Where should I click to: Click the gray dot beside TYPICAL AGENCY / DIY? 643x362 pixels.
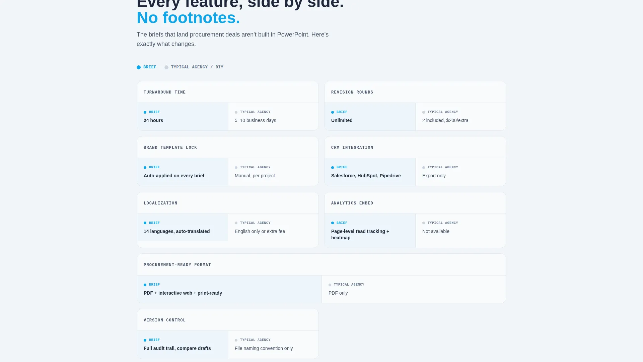pyautogui.click(x=166, y=67)
